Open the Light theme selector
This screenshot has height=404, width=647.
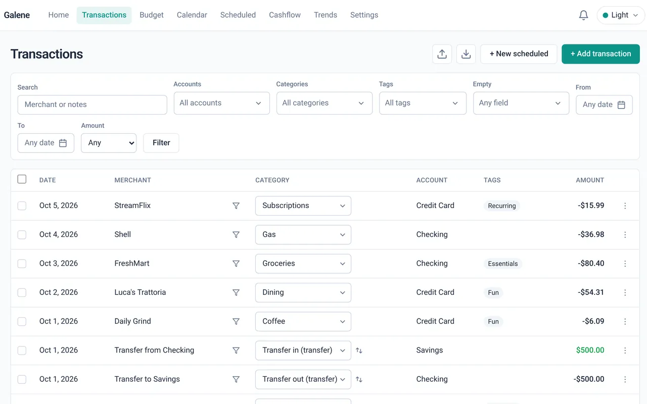pyautogui.click(x=621, y=15)
